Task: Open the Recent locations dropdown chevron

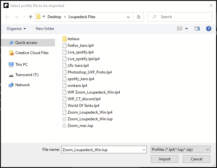Action: coord(24,17)
